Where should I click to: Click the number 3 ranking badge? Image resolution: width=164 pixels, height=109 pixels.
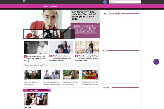(x=76, y=56)
